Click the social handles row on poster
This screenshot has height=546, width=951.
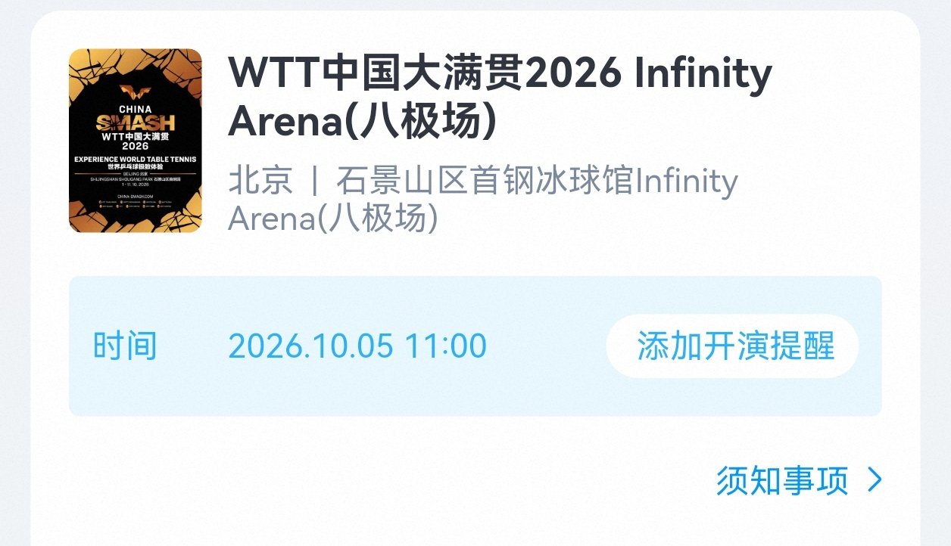[135, 206]
